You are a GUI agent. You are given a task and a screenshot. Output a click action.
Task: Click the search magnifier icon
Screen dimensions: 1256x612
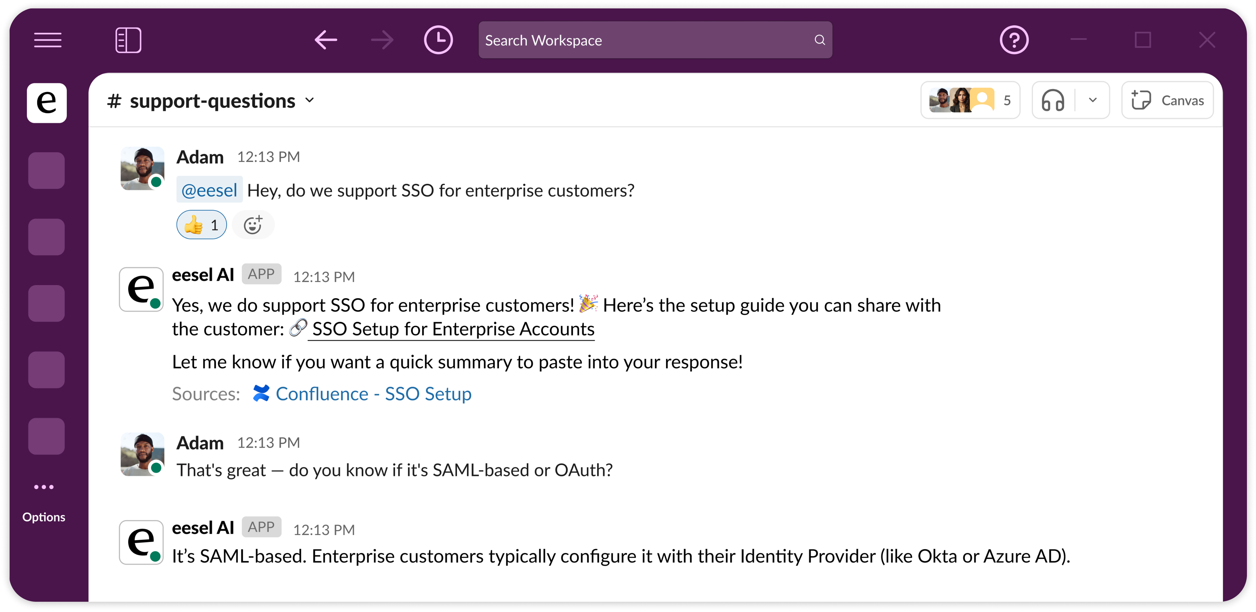(820, 40)
